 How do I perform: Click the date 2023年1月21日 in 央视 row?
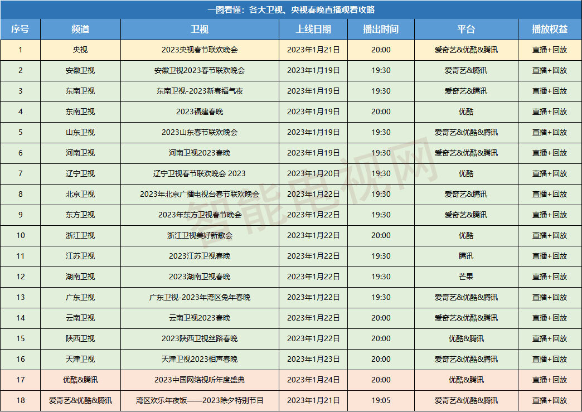pos(313,50)
